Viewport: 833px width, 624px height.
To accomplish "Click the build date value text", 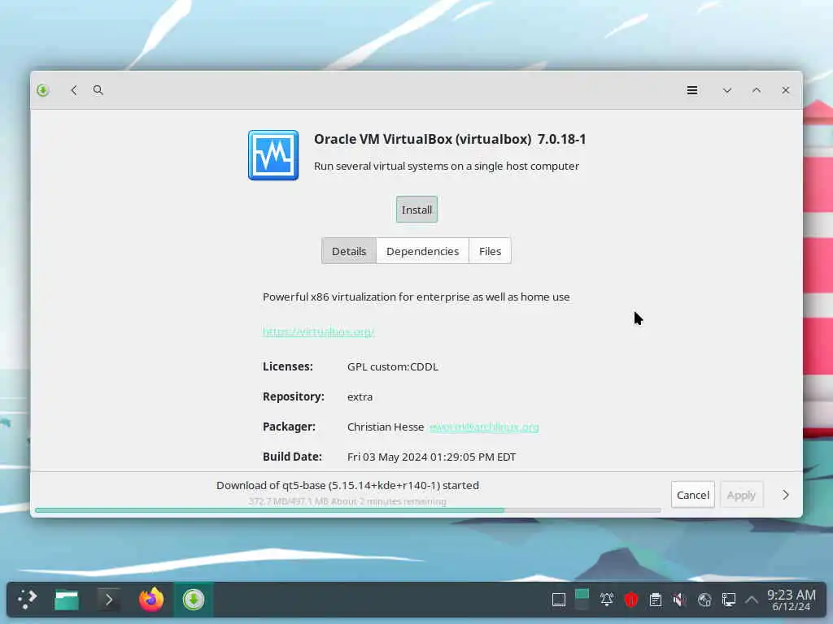I will (431, 457).
